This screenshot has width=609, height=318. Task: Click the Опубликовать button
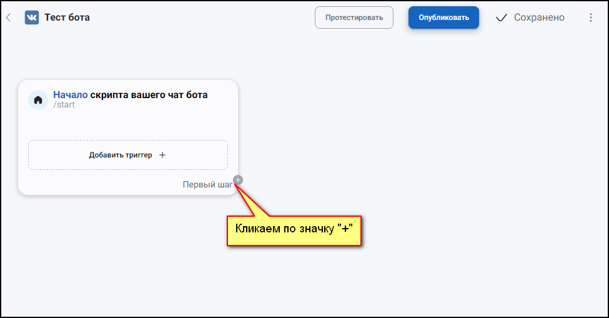443,17
